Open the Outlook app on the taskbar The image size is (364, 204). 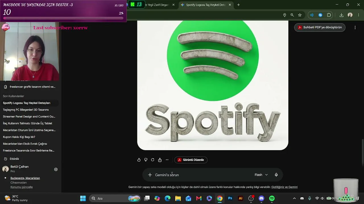[x=188, y=198]
